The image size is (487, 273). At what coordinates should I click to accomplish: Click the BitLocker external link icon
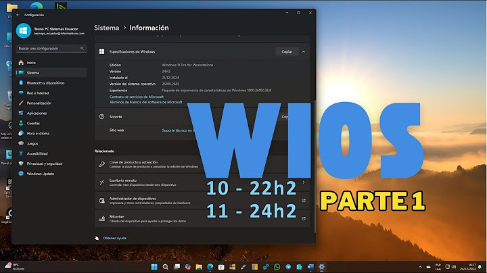(x=304, y=219)
